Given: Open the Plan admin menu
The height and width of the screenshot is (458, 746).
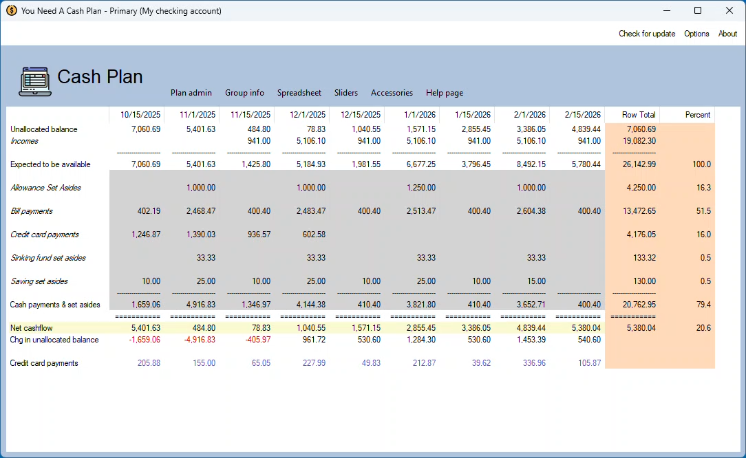Looking at the screenshot, I should click(x=191, y=93).
